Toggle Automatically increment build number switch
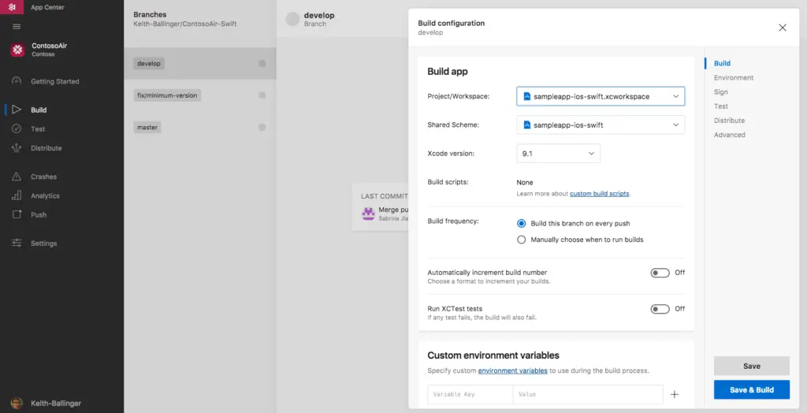The width and height of the screenshot is (807, 413). tap(660, 273)
